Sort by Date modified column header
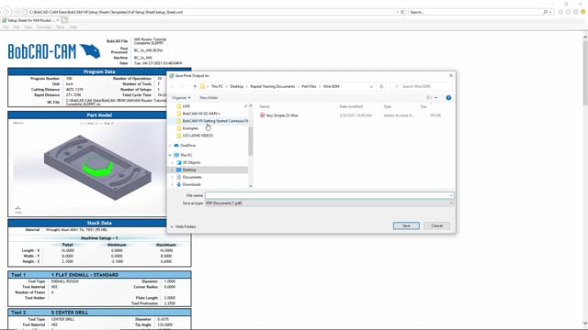This screenshot has height=330, width=588. [351, 106]
